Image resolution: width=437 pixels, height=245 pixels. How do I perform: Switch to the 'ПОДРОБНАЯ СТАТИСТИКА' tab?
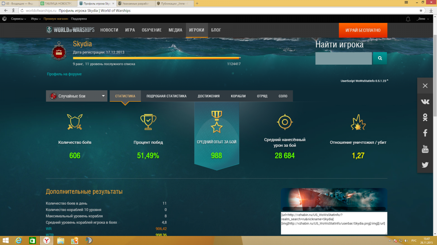[x=166, y=96]
